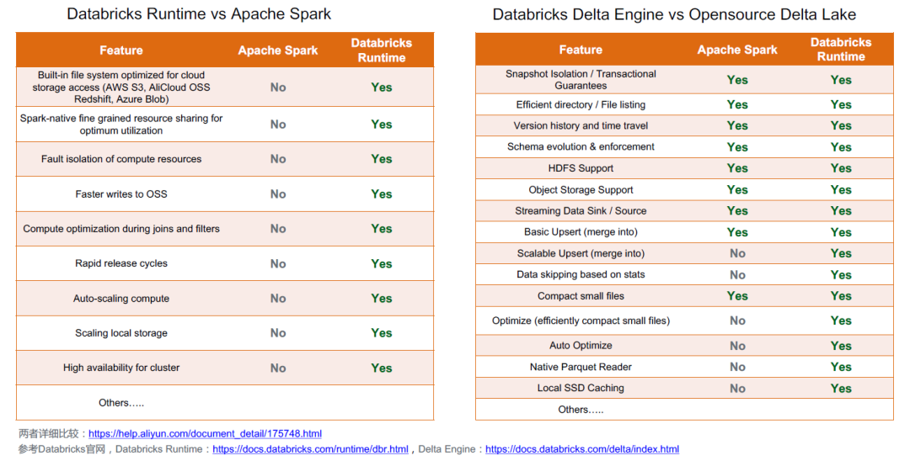Screen dimensions: 910x461
Task: Select the 'Faster writes to OSS' row
Action: pos(225,194)
